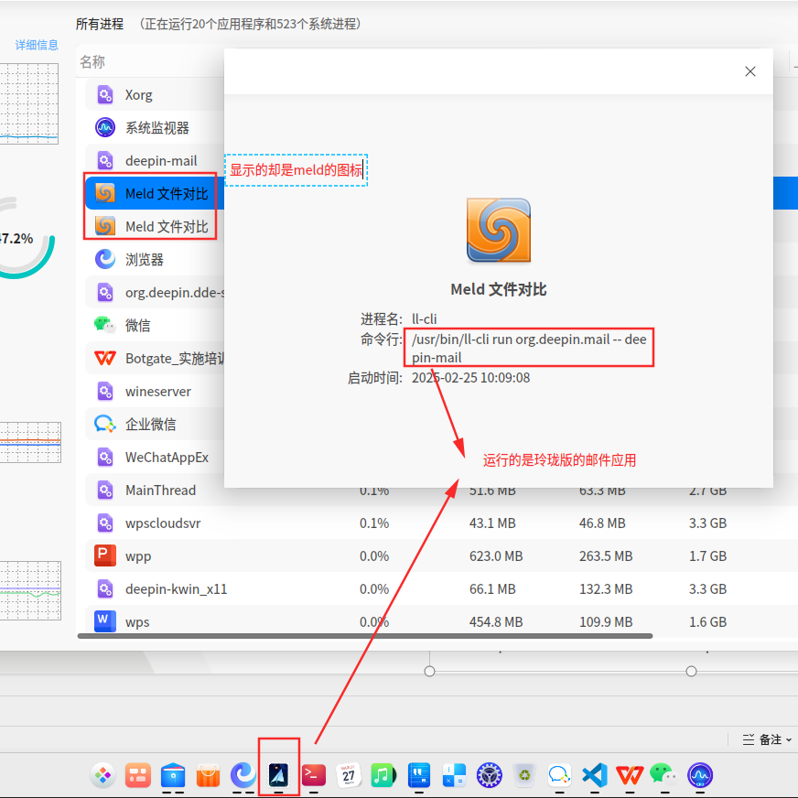Click the /usr/bin/ll-cli command line text

pyautogui.click(x=529, y=348)
